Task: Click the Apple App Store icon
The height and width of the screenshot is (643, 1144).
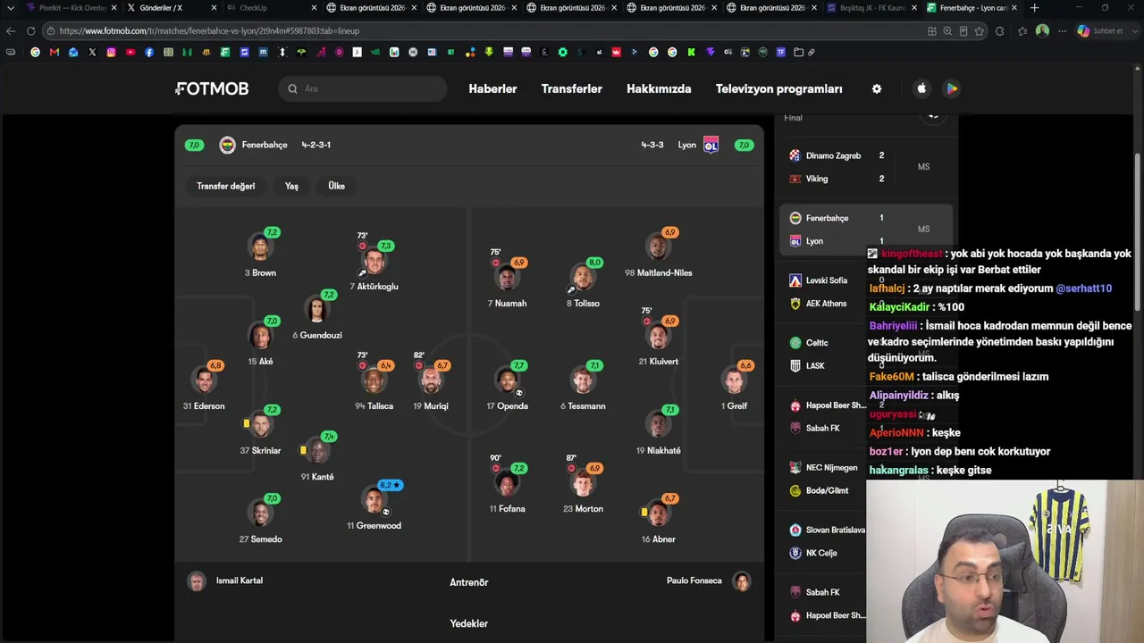Action: [x=921, y=88]
